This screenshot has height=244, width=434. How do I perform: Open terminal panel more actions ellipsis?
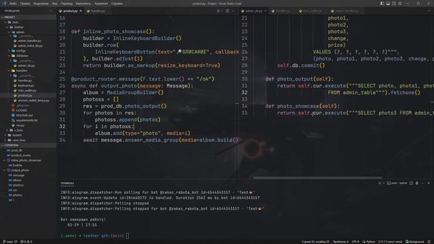pos(423,183)
